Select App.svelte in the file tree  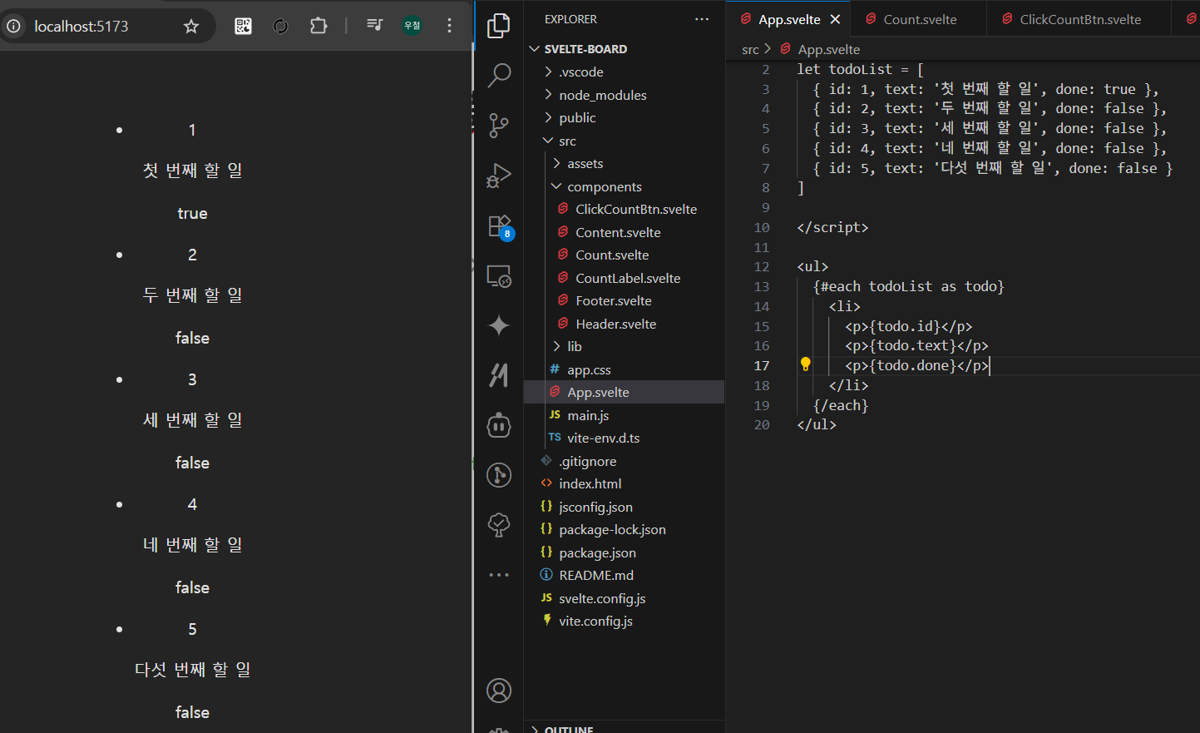[625, 392]
